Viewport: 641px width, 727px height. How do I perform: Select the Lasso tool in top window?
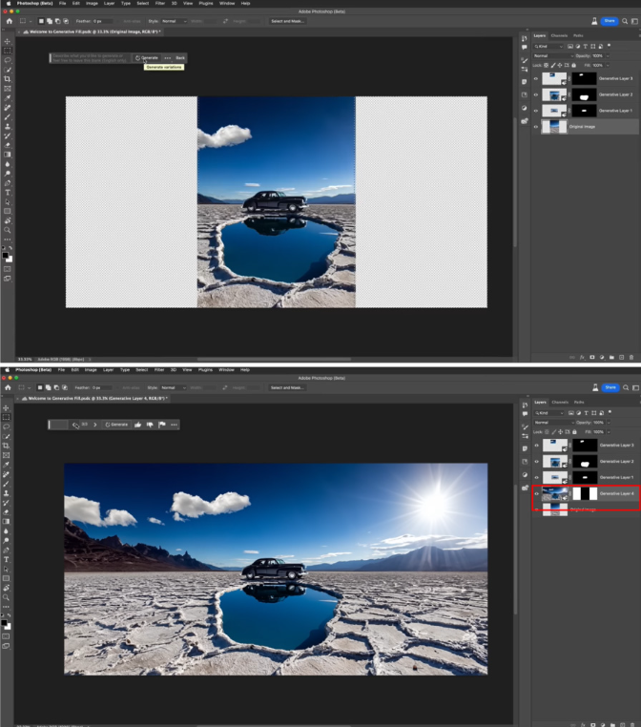(x=7, y=60)
